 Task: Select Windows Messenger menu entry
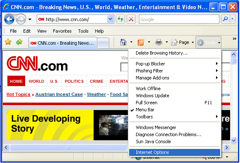tap(174, 127)
